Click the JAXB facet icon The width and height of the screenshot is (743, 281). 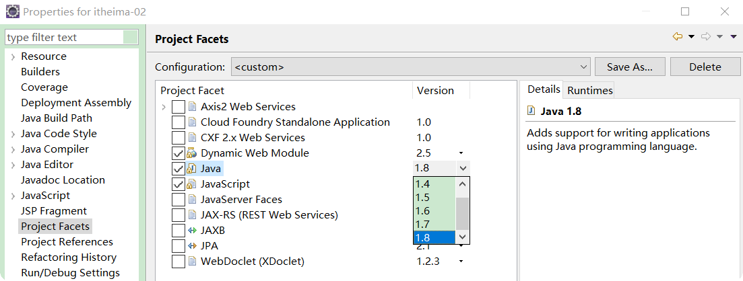tap(192, 231)
